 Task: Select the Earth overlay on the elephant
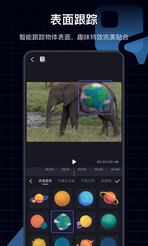(95, 97)
